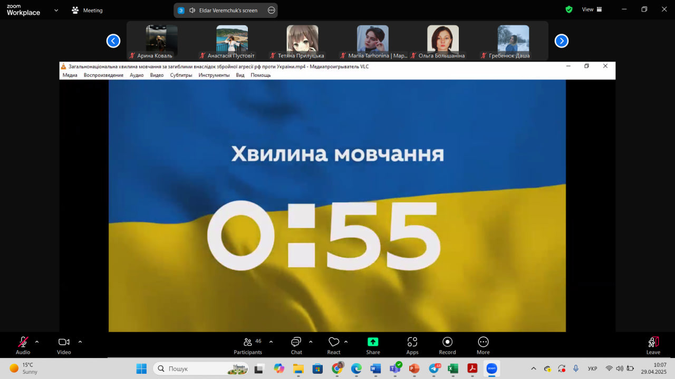Click the Meeting tab with paw icon
This screenshot has height=379, width=675.
88,10
